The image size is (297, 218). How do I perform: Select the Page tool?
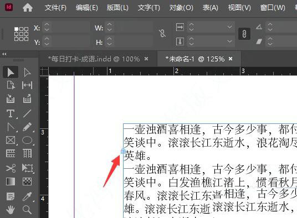click(11, 85)
